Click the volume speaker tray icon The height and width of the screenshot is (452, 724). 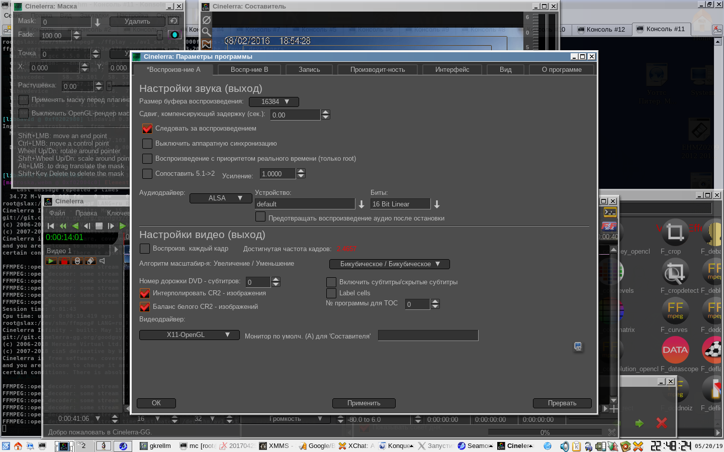[565, 446]
